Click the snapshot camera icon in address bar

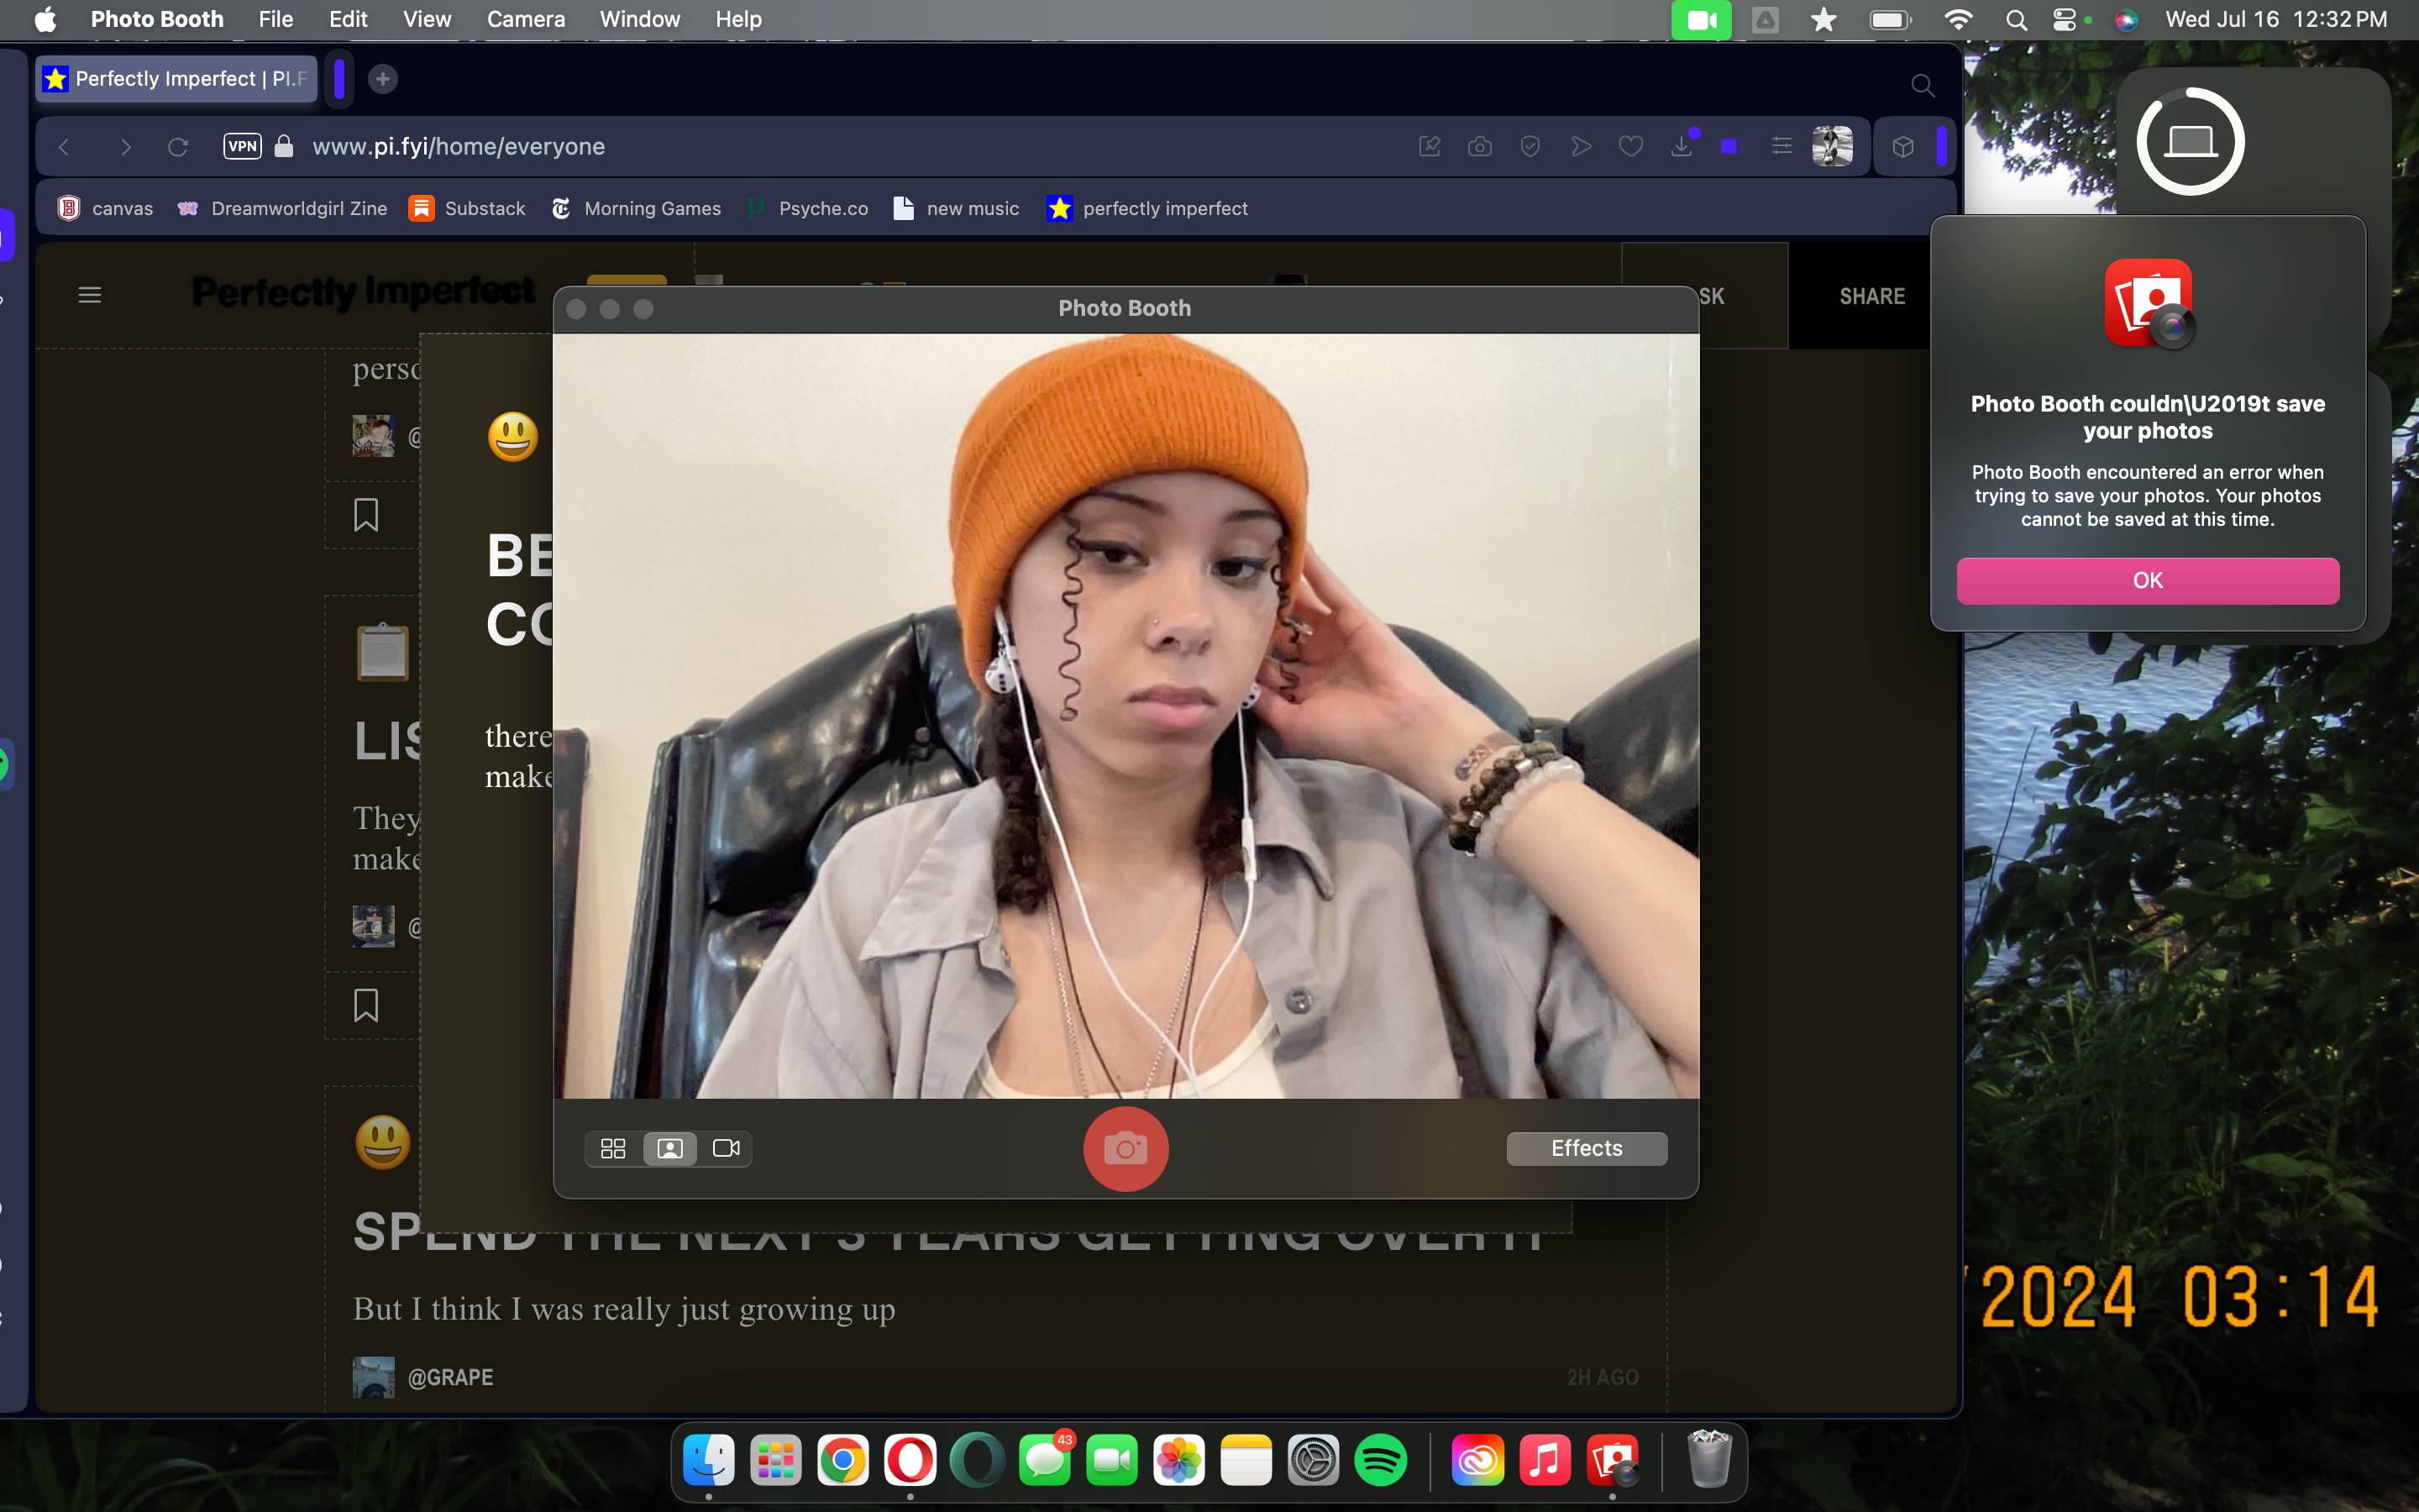[x=1479, y=147]
